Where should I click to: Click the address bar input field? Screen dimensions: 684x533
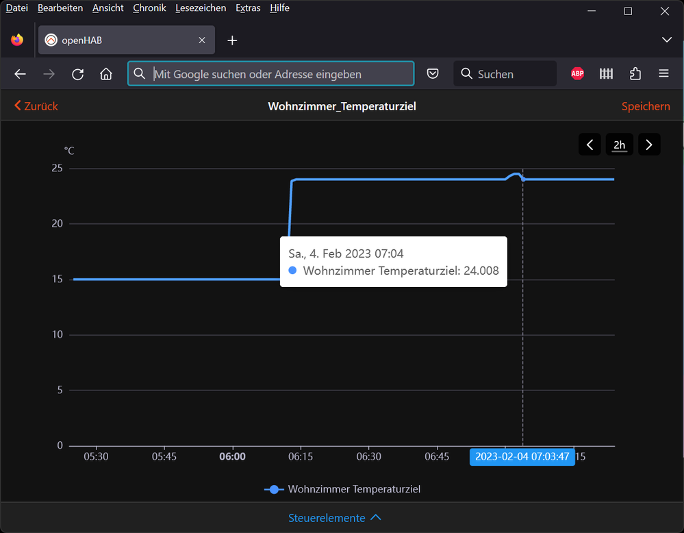click(281, 74)
